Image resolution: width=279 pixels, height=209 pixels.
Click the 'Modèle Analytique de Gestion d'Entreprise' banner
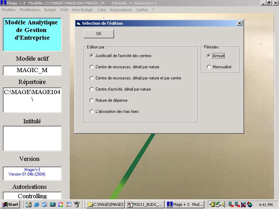point(32,34)
